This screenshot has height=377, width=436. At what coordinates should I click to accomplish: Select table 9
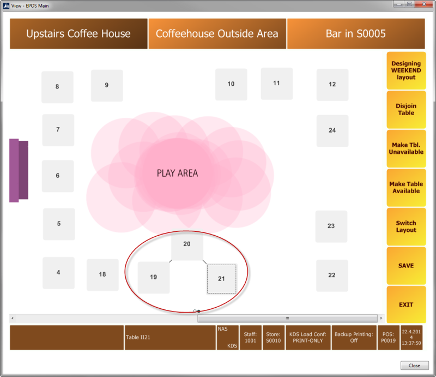(107, 86)
